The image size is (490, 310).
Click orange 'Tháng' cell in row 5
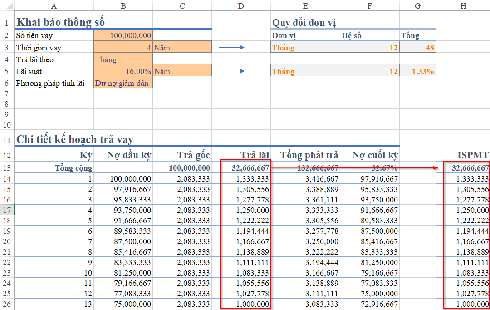305,71
